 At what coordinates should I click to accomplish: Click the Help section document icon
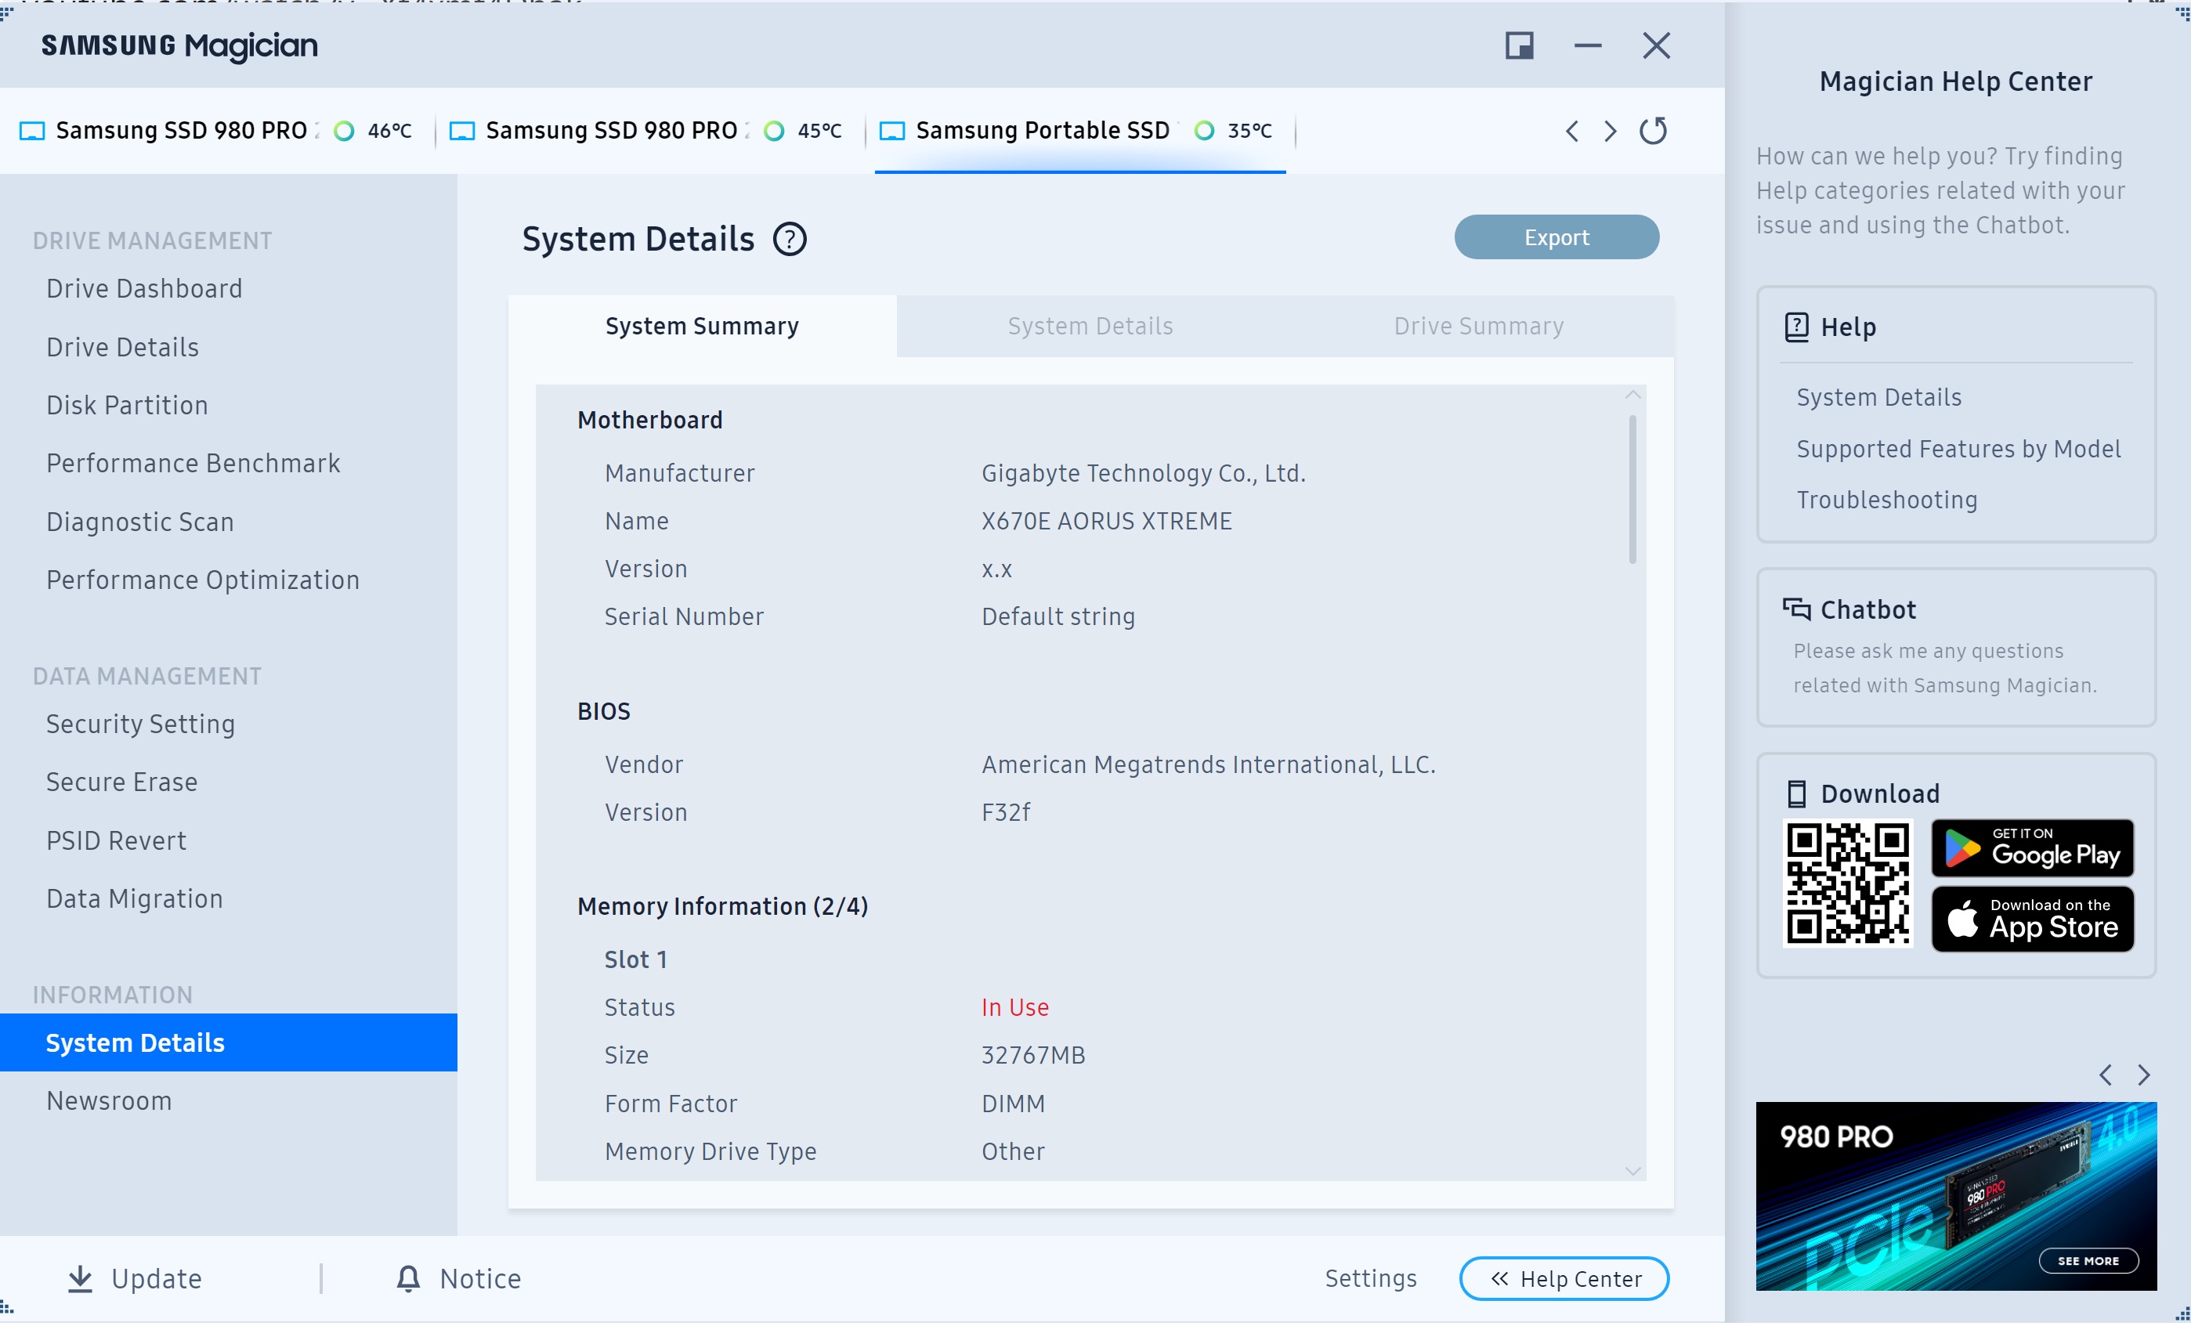(x=1796, y=327)
